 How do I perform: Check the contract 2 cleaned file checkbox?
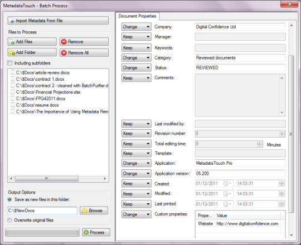[x=13, y=86]
